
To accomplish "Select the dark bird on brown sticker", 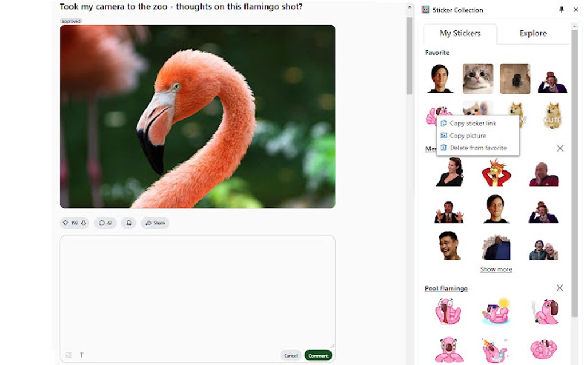I will pos(515,78).
